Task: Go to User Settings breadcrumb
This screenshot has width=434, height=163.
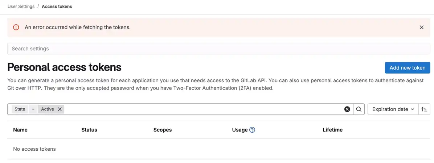Action: coord(21,7)
